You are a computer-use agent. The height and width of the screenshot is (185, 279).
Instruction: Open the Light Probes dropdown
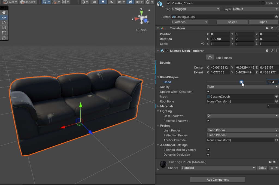pyautogui.click(x=242, y=130)
